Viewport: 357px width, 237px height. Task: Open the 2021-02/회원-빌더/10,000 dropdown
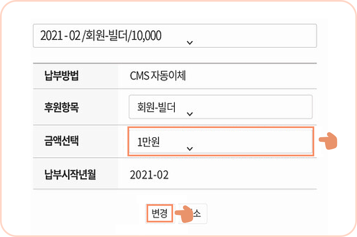coord(175,36)
